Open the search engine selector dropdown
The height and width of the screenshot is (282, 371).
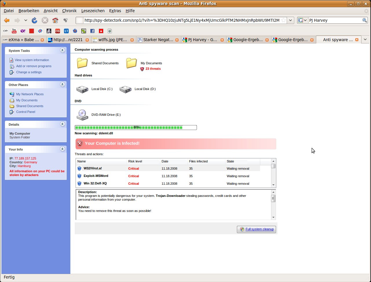(303, 20)
